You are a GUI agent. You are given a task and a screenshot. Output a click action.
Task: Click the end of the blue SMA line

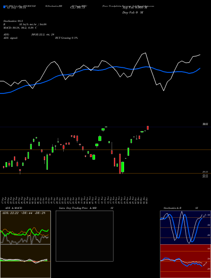[200, 68]
